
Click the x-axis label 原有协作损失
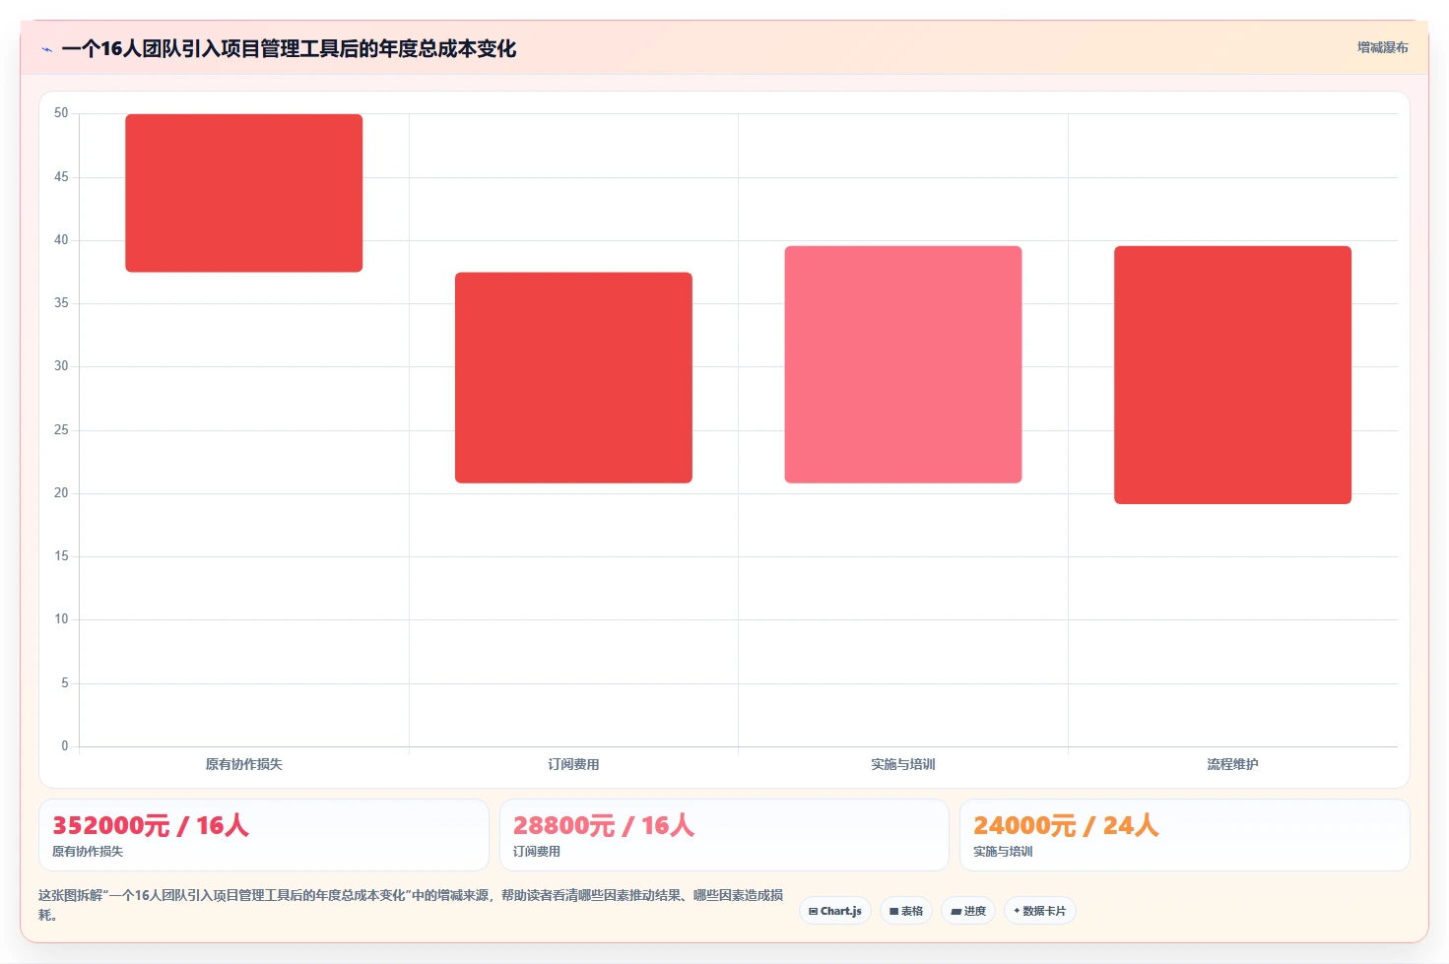point(244,764)
